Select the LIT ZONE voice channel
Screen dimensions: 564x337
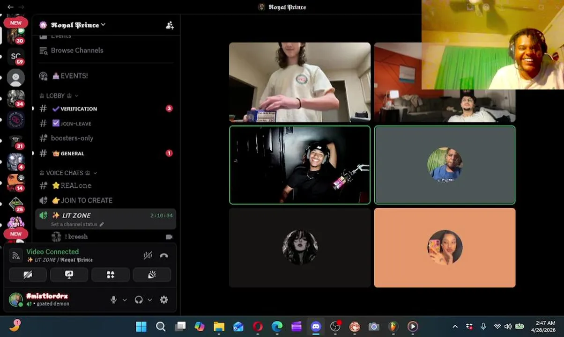click(x=106, y=219)
